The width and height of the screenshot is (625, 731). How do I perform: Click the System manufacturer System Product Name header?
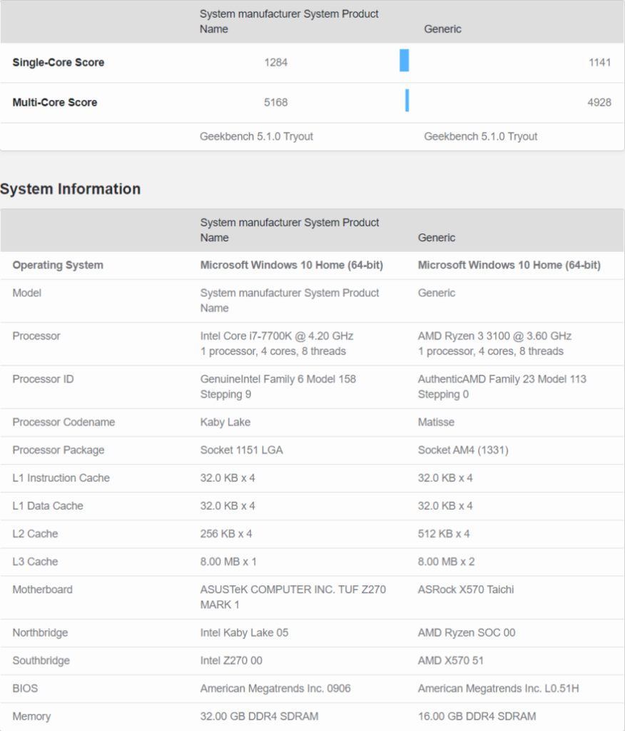coord(289,21)
